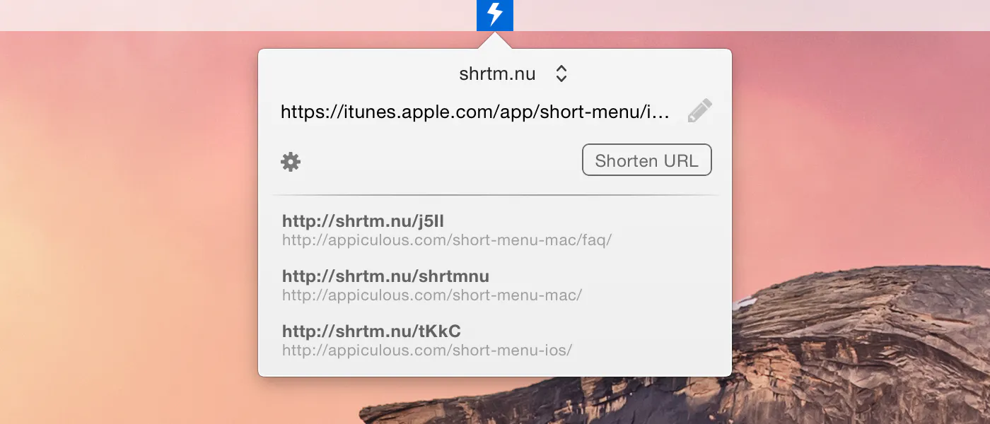Select the http://shrtm.nu/tKkC short link

(371, 331)
